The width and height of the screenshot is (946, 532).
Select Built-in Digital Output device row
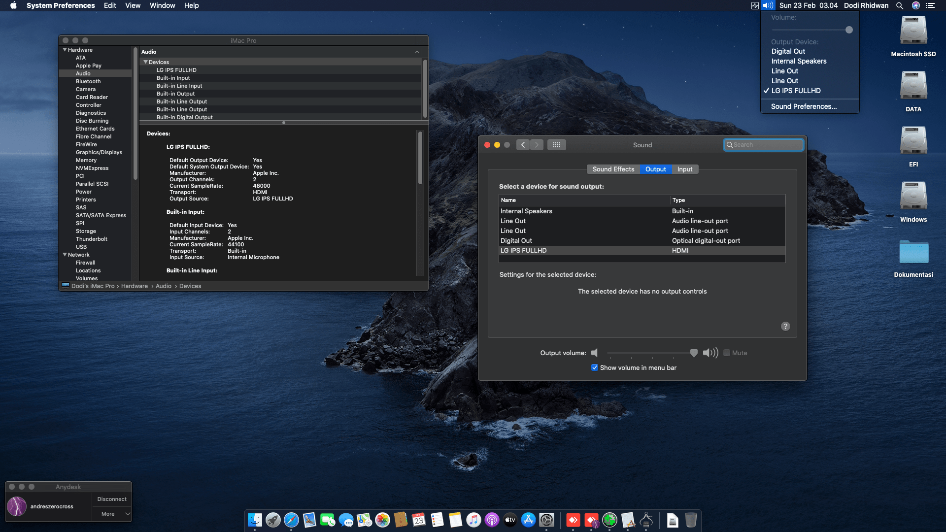pos(281,117)
